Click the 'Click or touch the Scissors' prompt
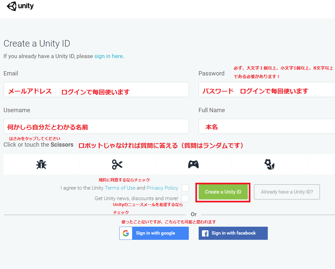Viewport: 335px width, 269px height. coord(38,145)
